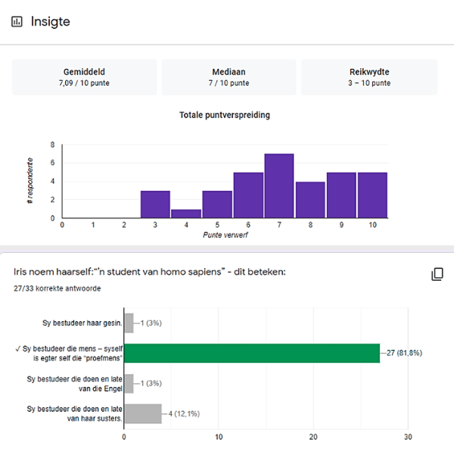Copy the Iris question chart

(437, 274)
